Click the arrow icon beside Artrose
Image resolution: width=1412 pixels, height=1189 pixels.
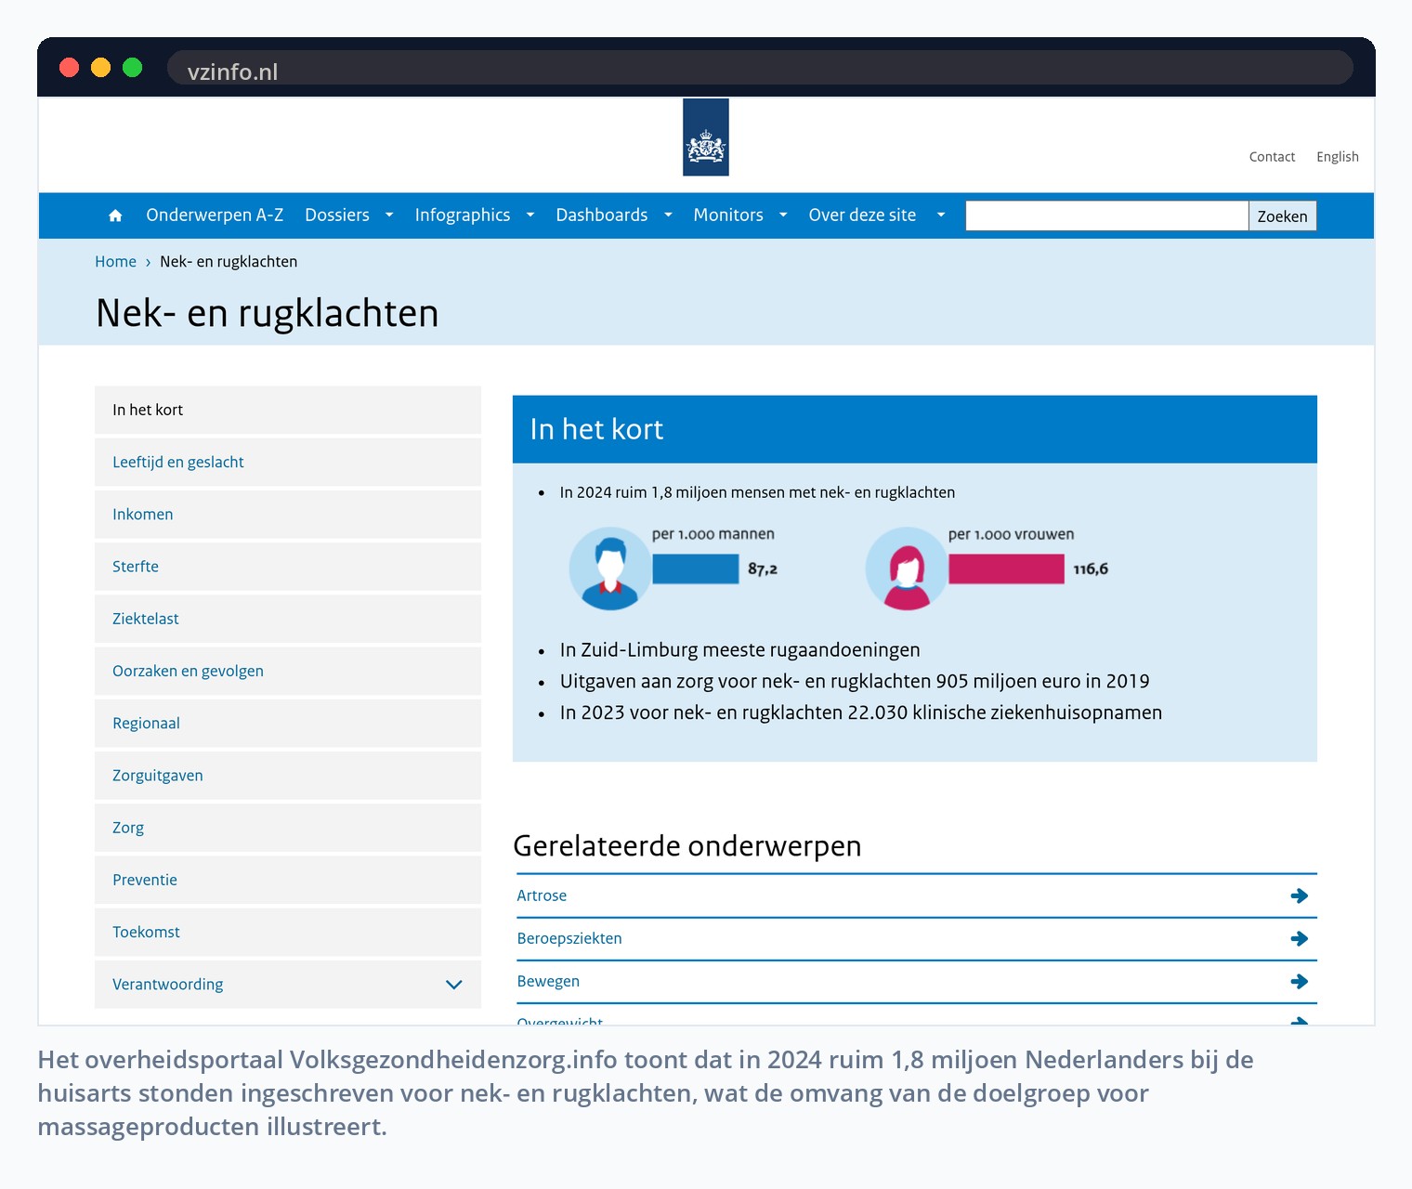(x=1300, y=895)
